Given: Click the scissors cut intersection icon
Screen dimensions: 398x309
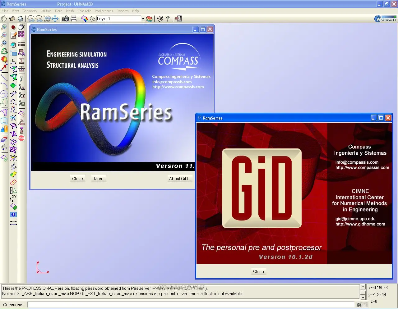Looking at the screenshot, I should pyautogui.click(x=13, y=117).
